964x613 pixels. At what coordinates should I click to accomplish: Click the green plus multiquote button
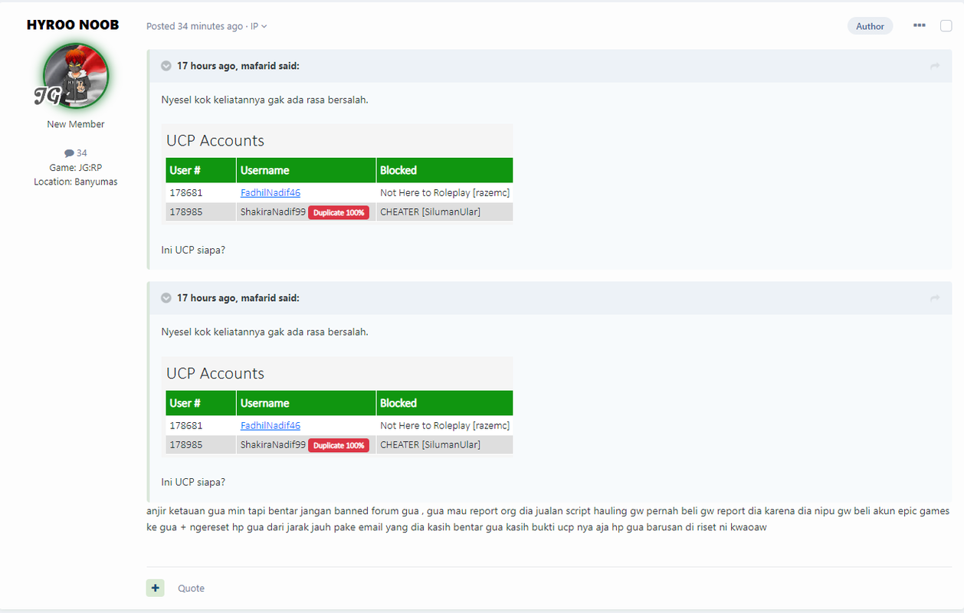(156, 588)
